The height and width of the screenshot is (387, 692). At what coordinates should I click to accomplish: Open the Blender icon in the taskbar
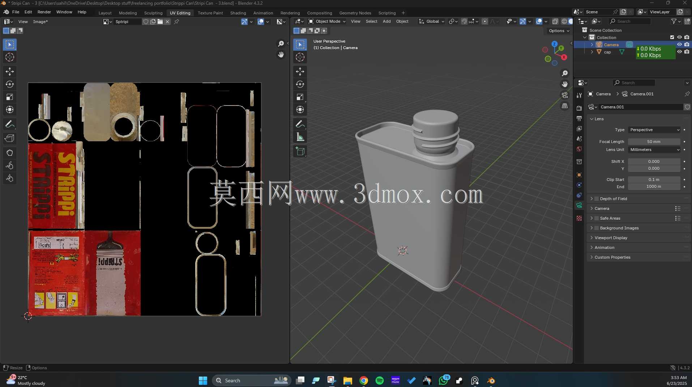(x=491, y=380)
